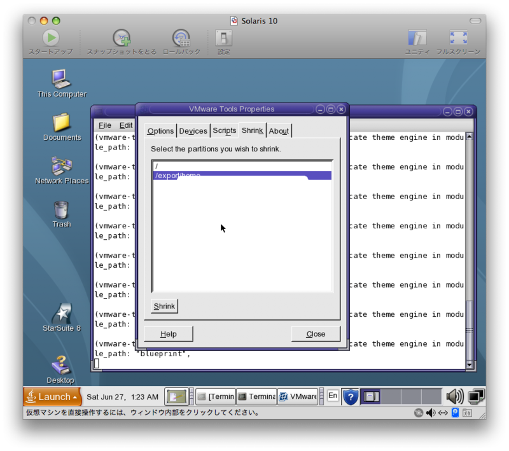Click the Launch menu button
The height and width of the screenshot is (451, 509).
(x=52, y=396)
